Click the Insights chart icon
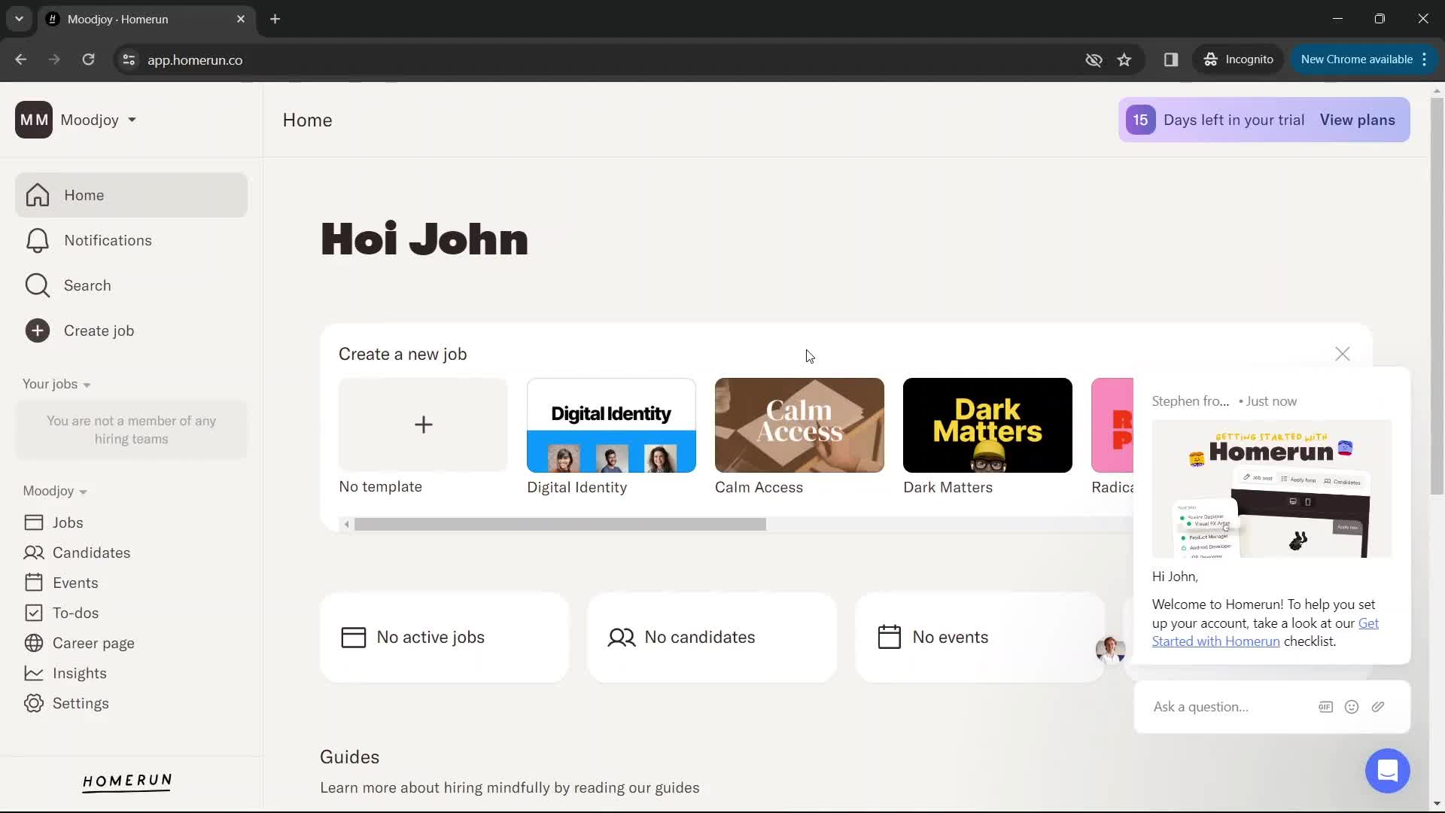1445x813 pixels. pos(33,673)
